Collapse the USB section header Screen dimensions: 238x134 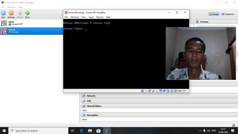[159, 101]
